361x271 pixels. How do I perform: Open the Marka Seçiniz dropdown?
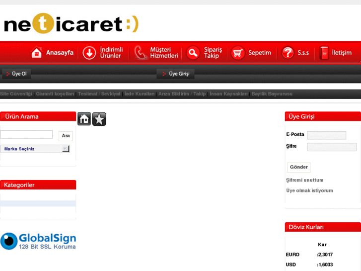[35, 149]
